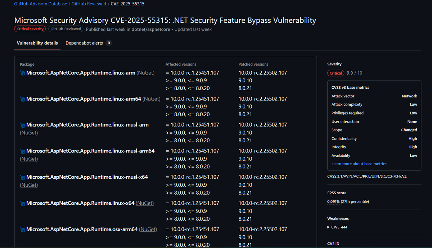Click the Dependabot alerts count badge

pyautogui.click(x=109, y=43)
